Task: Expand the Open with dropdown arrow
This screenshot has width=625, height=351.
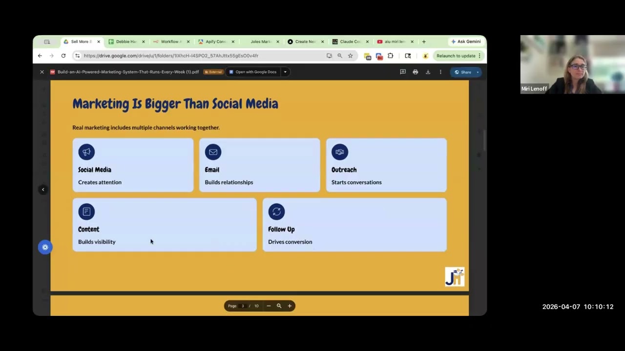Action: click(x=285, y=72)
